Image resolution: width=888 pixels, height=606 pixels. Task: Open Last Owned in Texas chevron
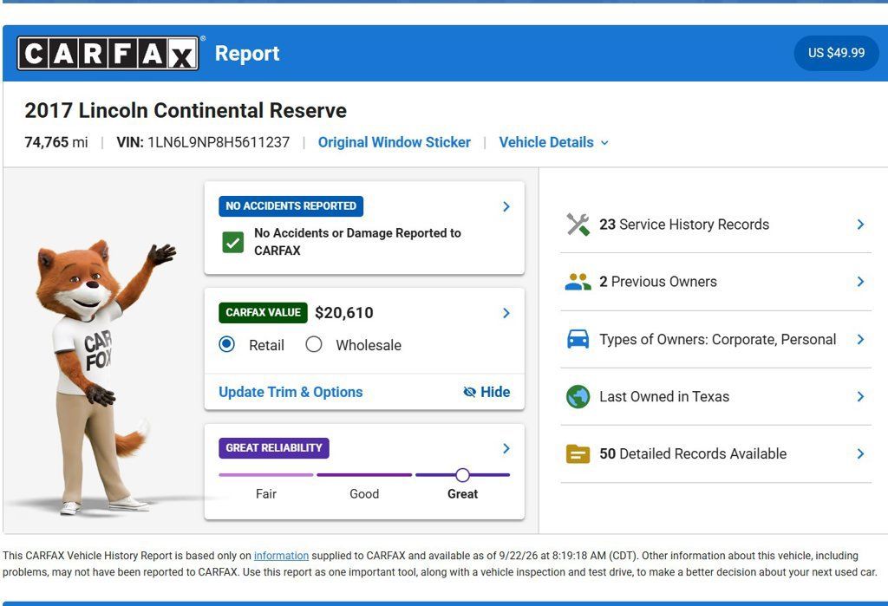tap(860, 396)
